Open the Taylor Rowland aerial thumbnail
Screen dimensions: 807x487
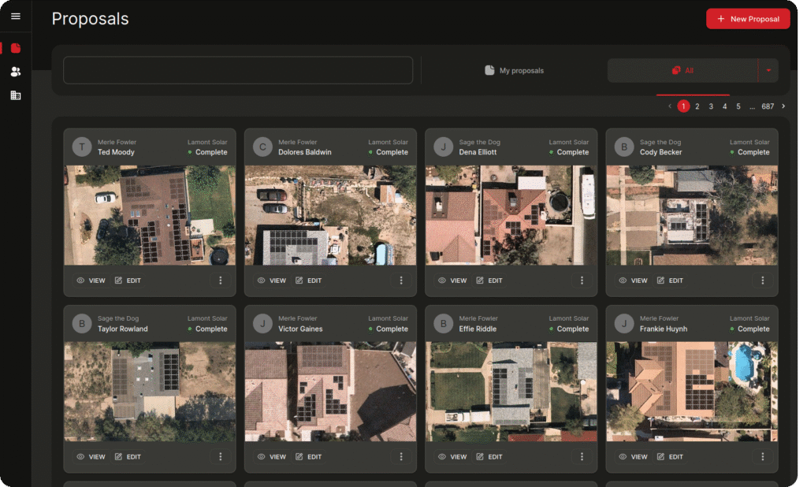(x=150, y=392)
